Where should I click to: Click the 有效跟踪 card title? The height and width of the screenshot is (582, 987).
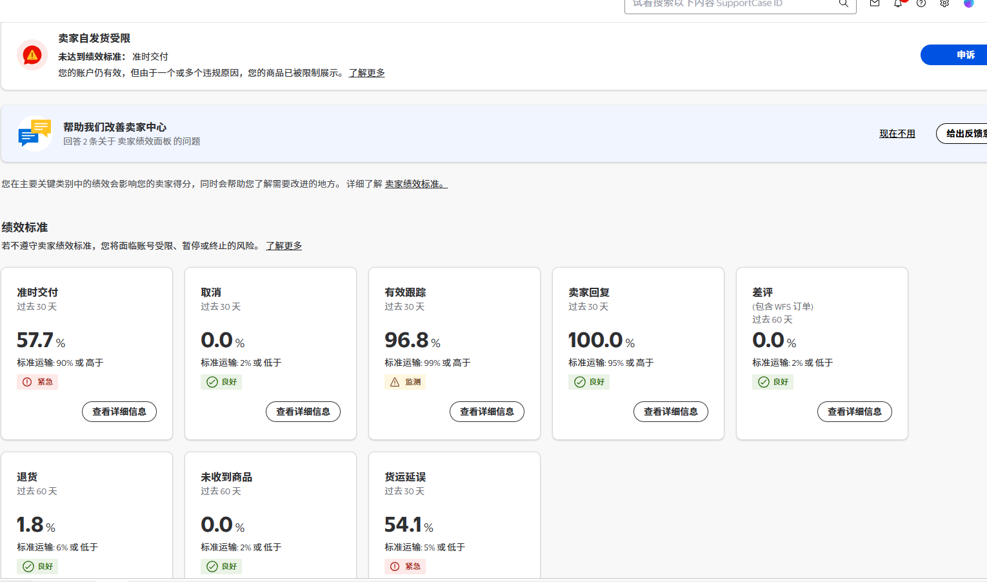(405, 292)
